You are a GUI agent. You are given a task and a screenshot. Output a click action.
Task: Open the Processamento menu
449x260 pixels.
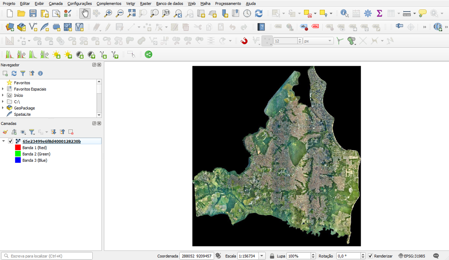tap(228, 4)
